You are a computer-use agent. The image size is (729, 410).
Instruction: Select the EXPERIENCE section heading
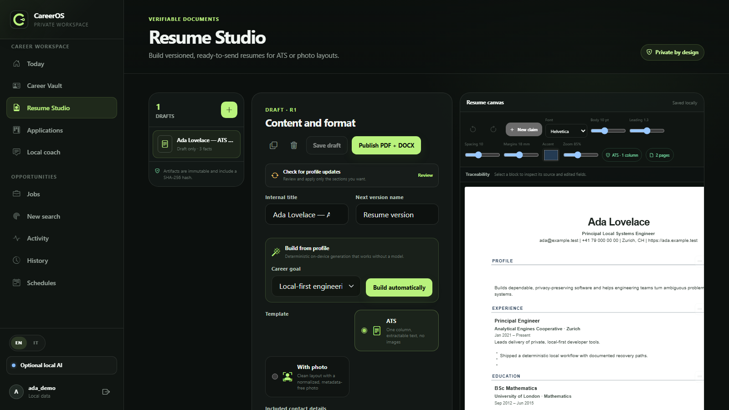pyautogui.click(x=508, y=308)
